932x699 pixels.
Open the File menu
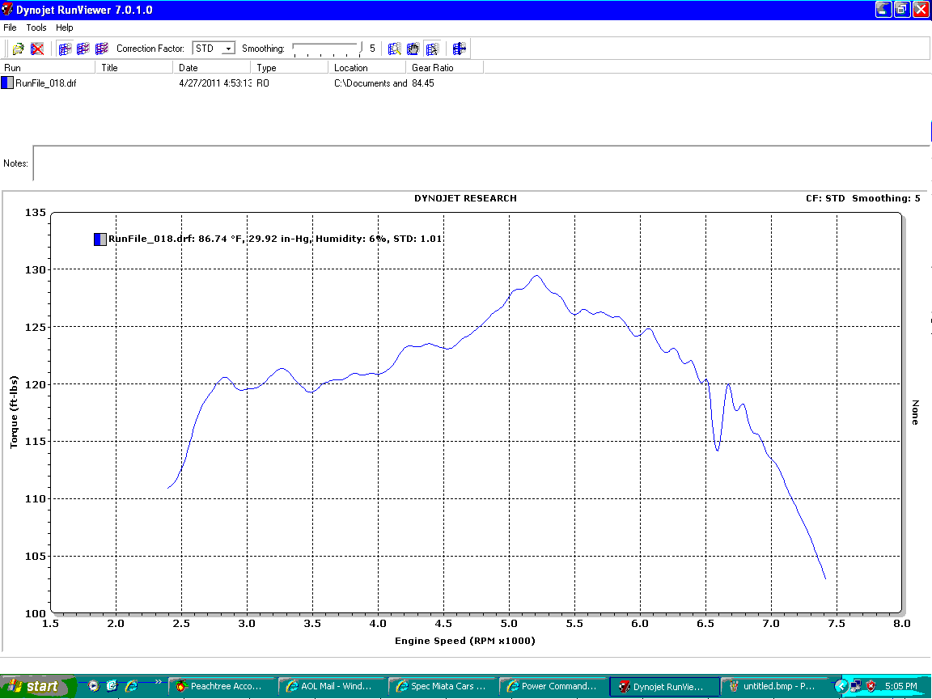tap(10, 28)
